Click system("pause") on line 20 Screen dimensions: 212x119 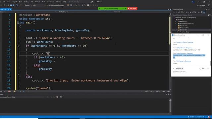click(x=39, y=88)
